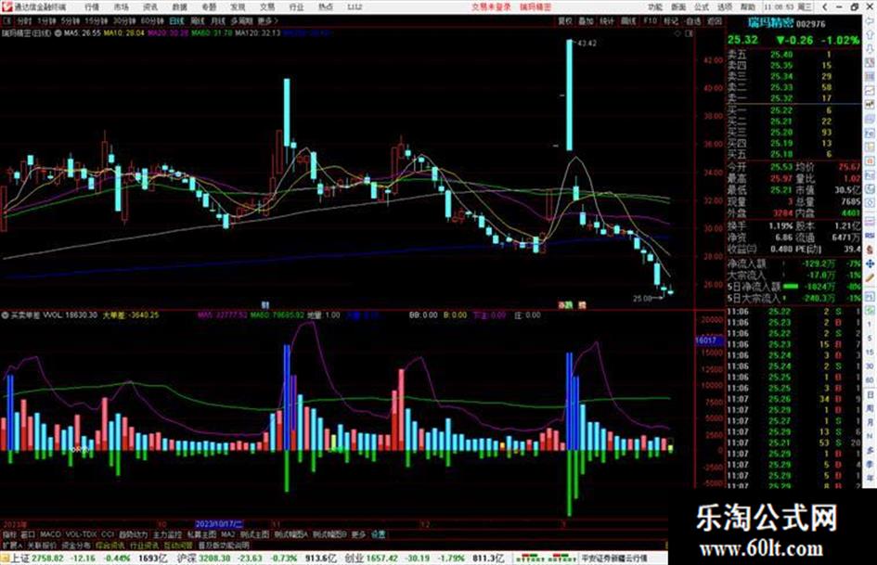The width and height of the screenshot is (877, 565).
Task: Click the 复权 toolbar button
Action: click(x=565, y=20)
